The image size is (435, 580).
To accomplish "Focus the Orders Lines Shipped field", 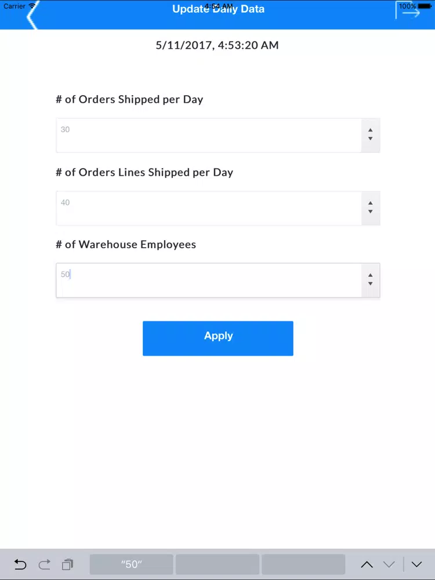I will 209,208.
